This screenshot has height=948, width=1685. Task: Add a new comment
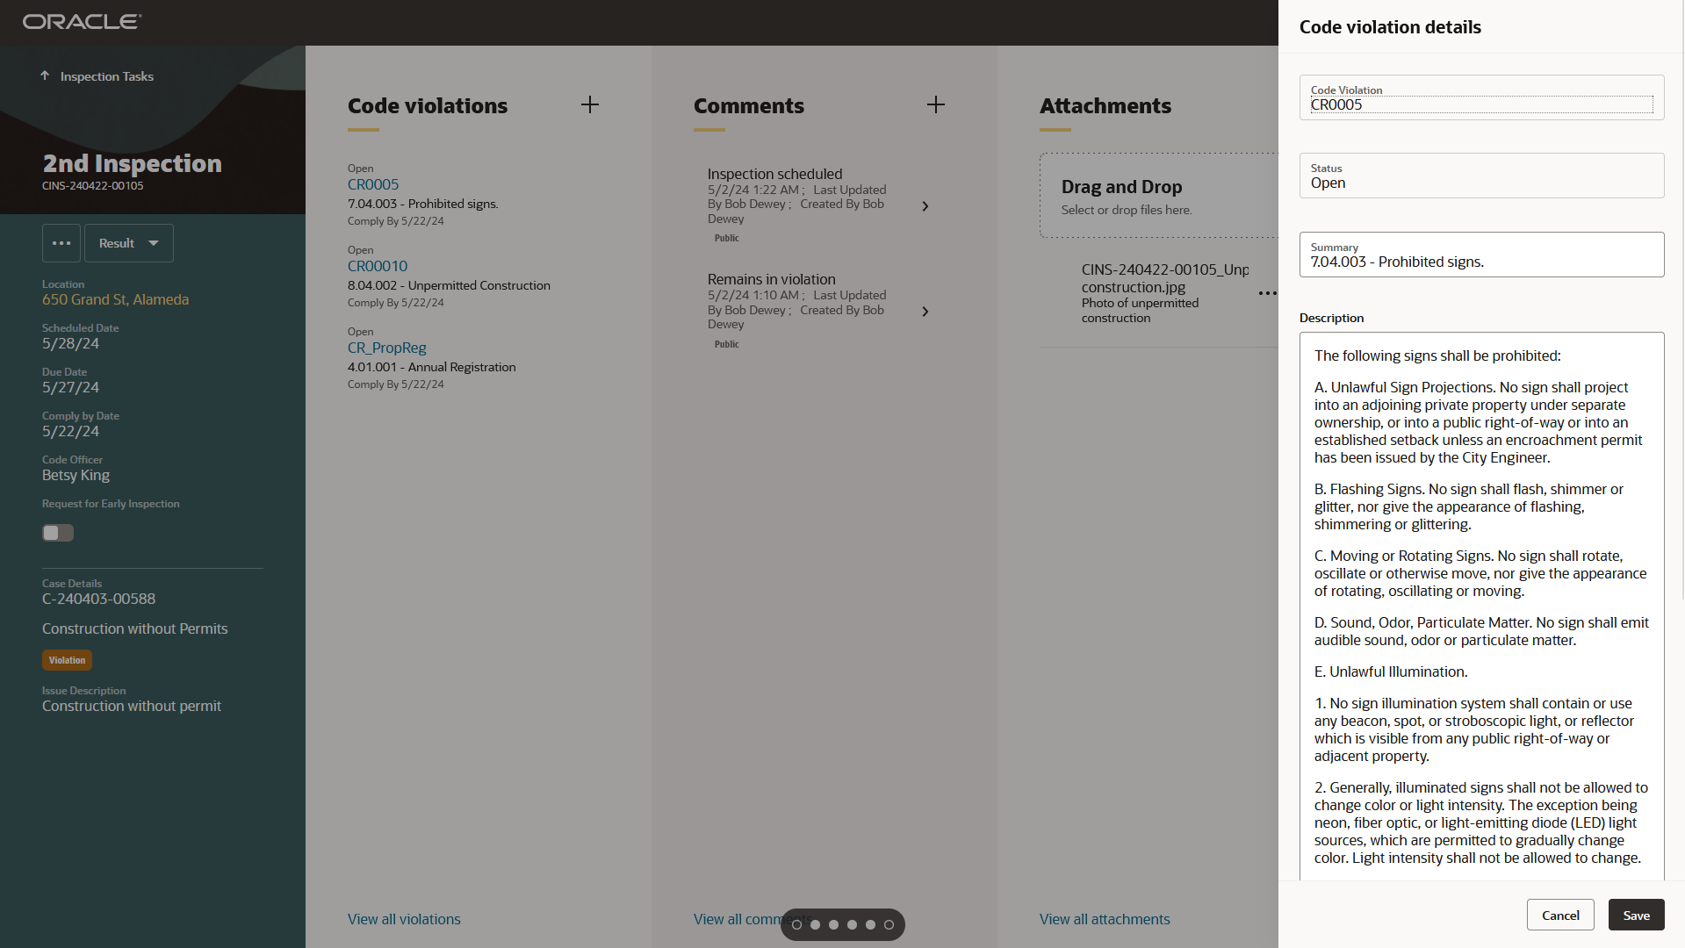pyautogui.click(x=935, y=104)
